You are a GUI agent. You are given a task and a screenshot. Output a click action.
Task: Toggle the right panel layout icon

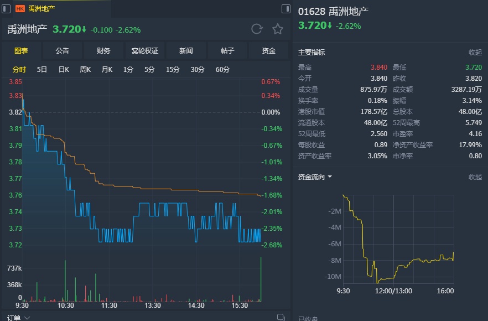click(x=286, y=9)
